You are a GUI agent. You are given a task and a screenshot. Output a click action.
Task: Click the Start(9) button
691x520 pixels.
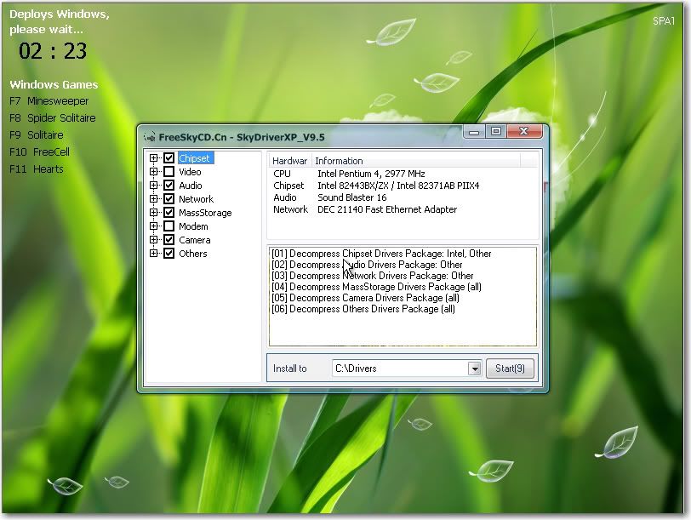click(x=510, y=369)
